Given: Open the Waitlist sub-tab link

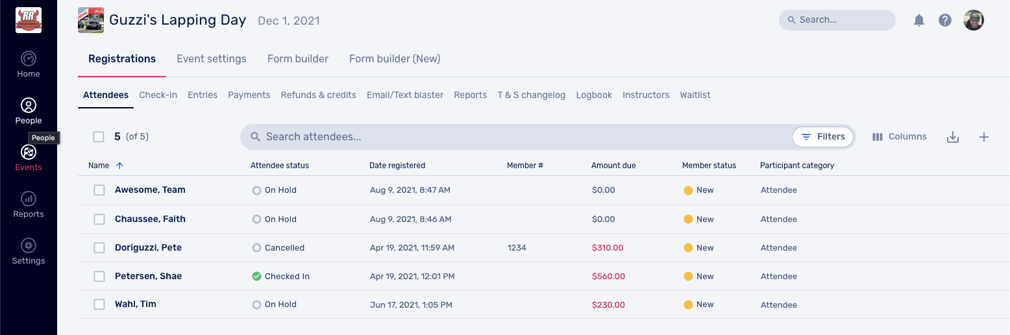Looking at the screenshot, I should [695, 95].
